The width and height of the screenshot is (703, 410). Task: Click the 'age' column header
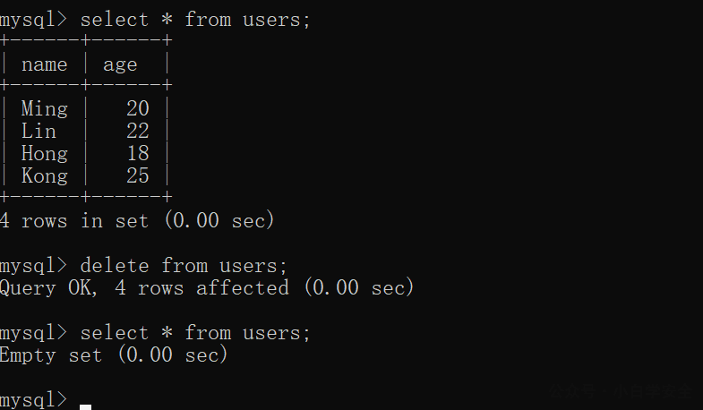120,65
